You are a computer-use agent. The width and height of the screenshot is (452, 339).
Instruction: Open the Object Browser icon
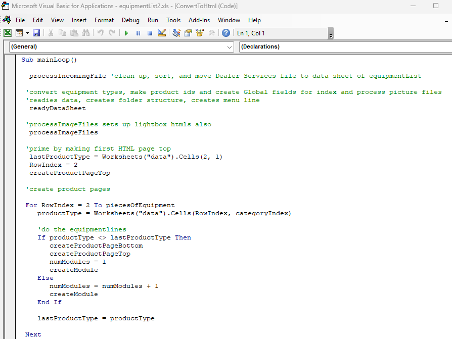coord(200,33)
